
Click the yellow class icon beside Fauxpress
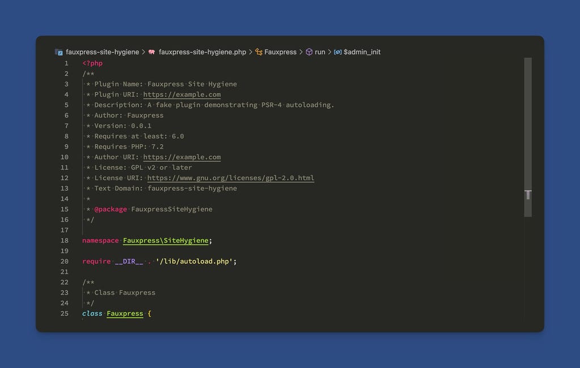pyautogui.click(x=258, y=52)
